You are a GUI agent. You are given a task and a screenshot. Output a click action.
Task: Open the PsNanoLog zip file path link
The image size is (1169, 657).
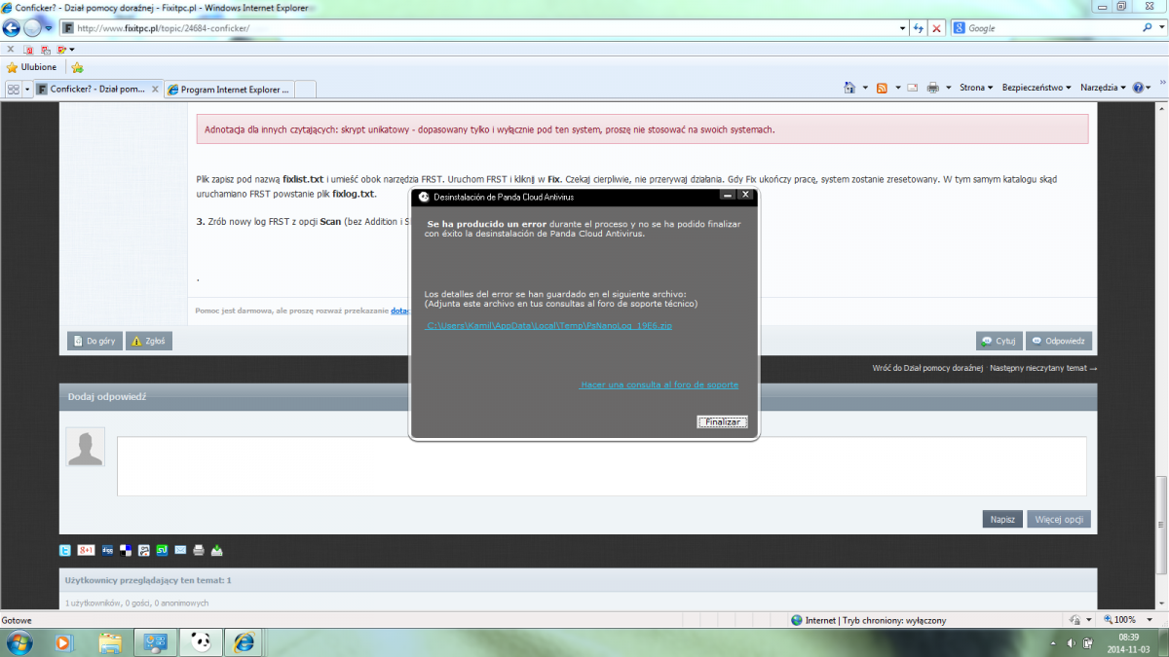click(x=549, y=325)
